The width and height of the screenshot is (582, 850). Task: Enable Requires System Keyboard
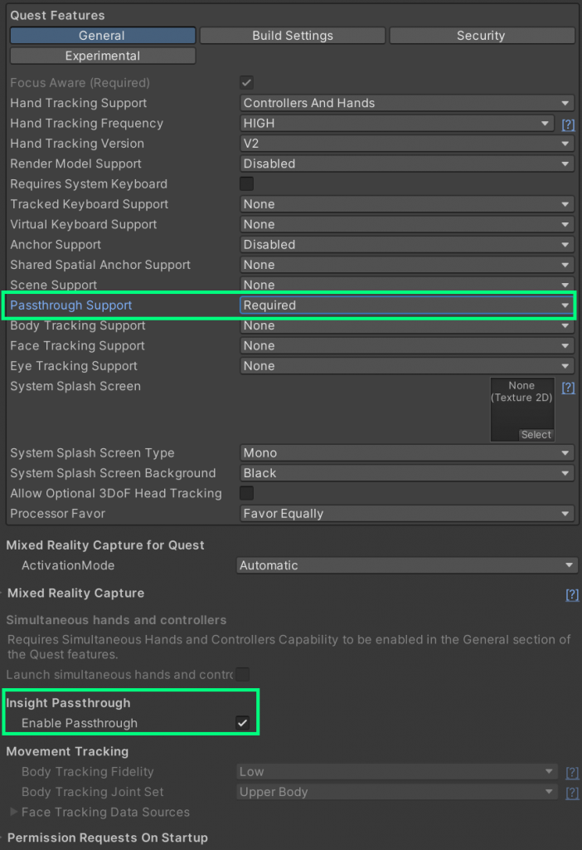246,183
